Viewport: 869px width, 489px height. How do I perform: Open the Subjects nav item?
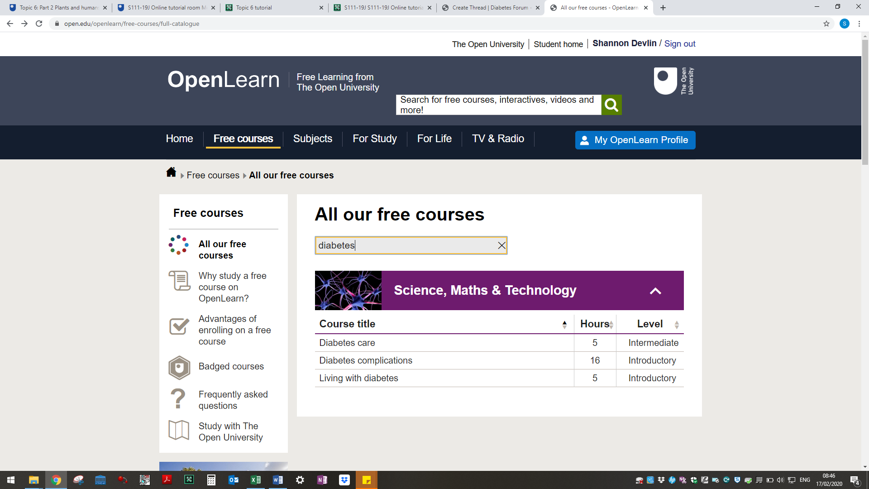[313, 139]
